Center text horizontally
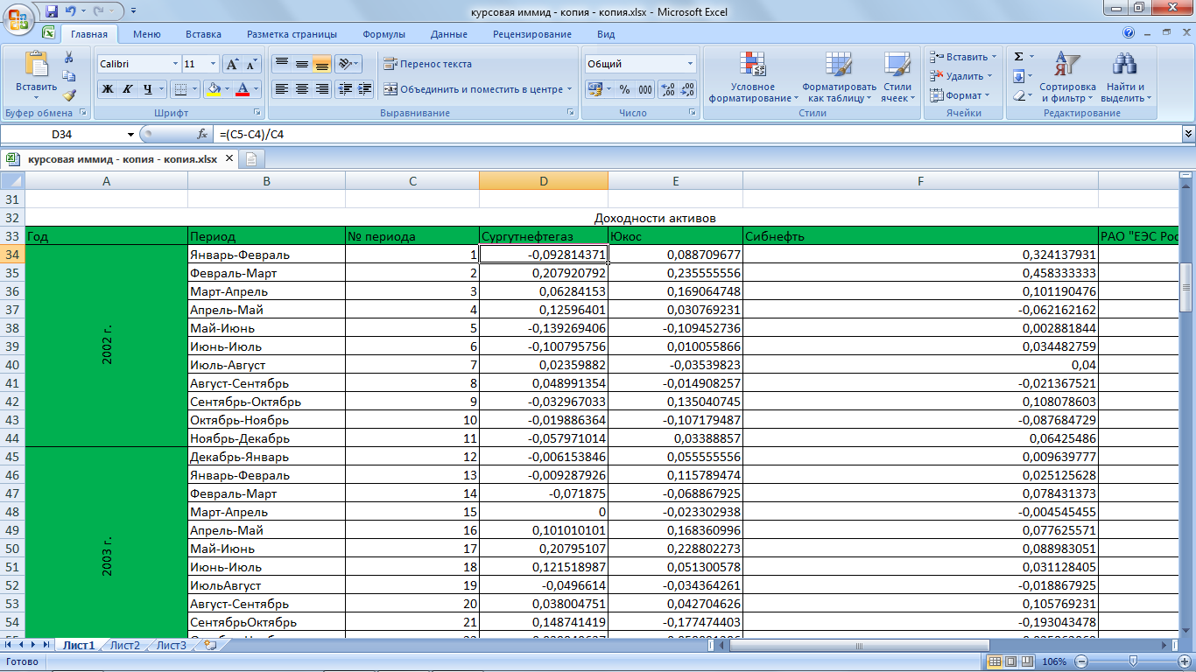 pyautogui.click(x=301, y=88)
